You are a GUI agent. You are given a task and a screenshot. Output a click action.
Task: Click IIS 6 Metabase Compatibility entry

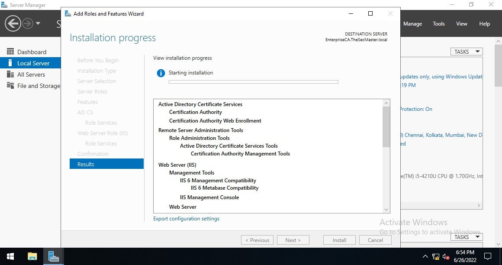[x=225, y=188]
